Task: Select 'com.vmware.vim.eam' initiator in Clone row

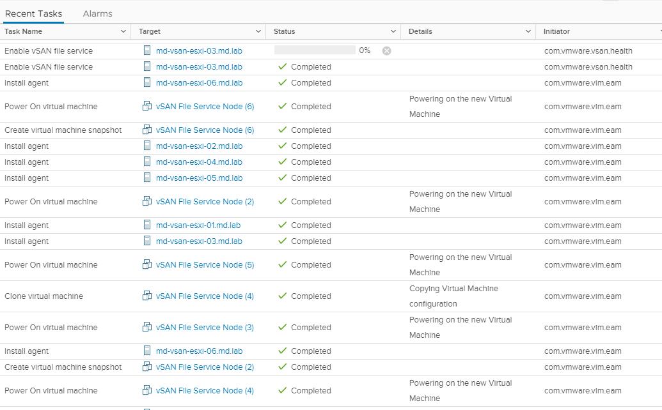Action: coord(583,296)
